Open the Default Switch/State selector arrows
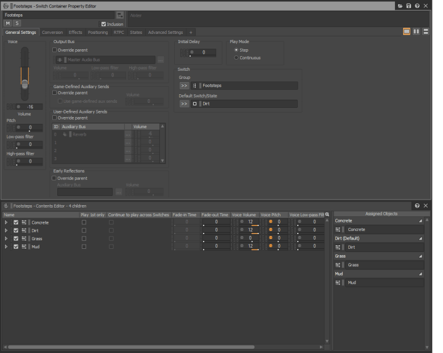The height and width of the screenshot is (353, 443). (x=184, y=104)
